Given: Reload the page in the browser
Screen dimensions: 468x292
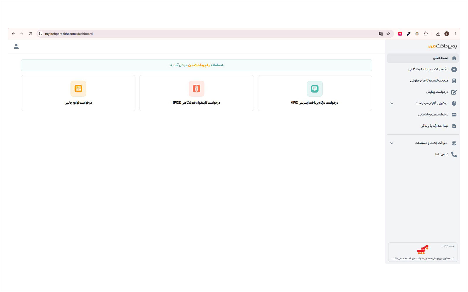Looking at the screenshot, I should point(30,34).
